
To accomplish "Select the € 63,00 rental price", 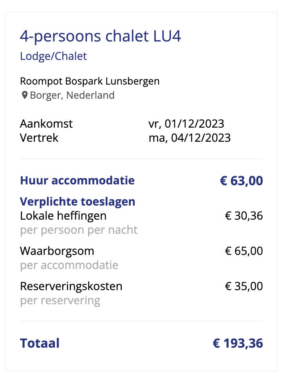I will point(242,181).
